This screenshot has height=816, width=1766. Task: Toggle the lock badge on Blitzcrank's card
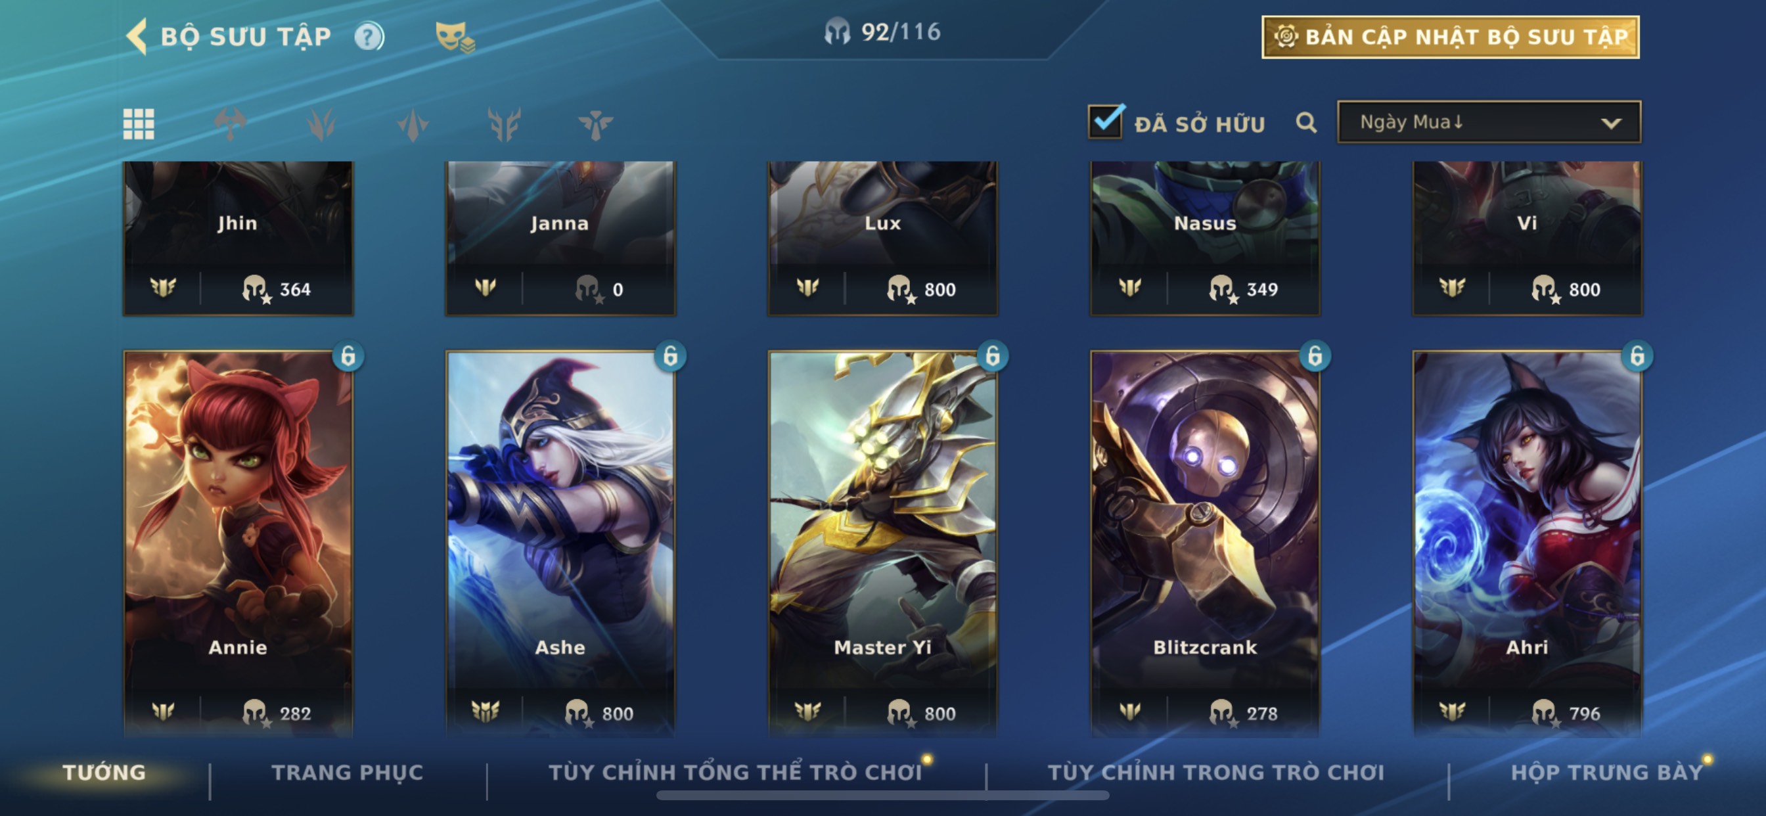click(x=1315, y=356)
